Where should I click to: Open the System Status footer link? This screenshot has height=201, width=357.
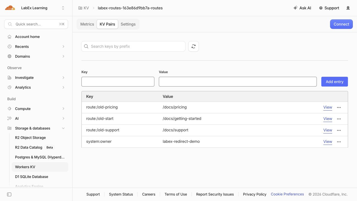coord(121,194)
